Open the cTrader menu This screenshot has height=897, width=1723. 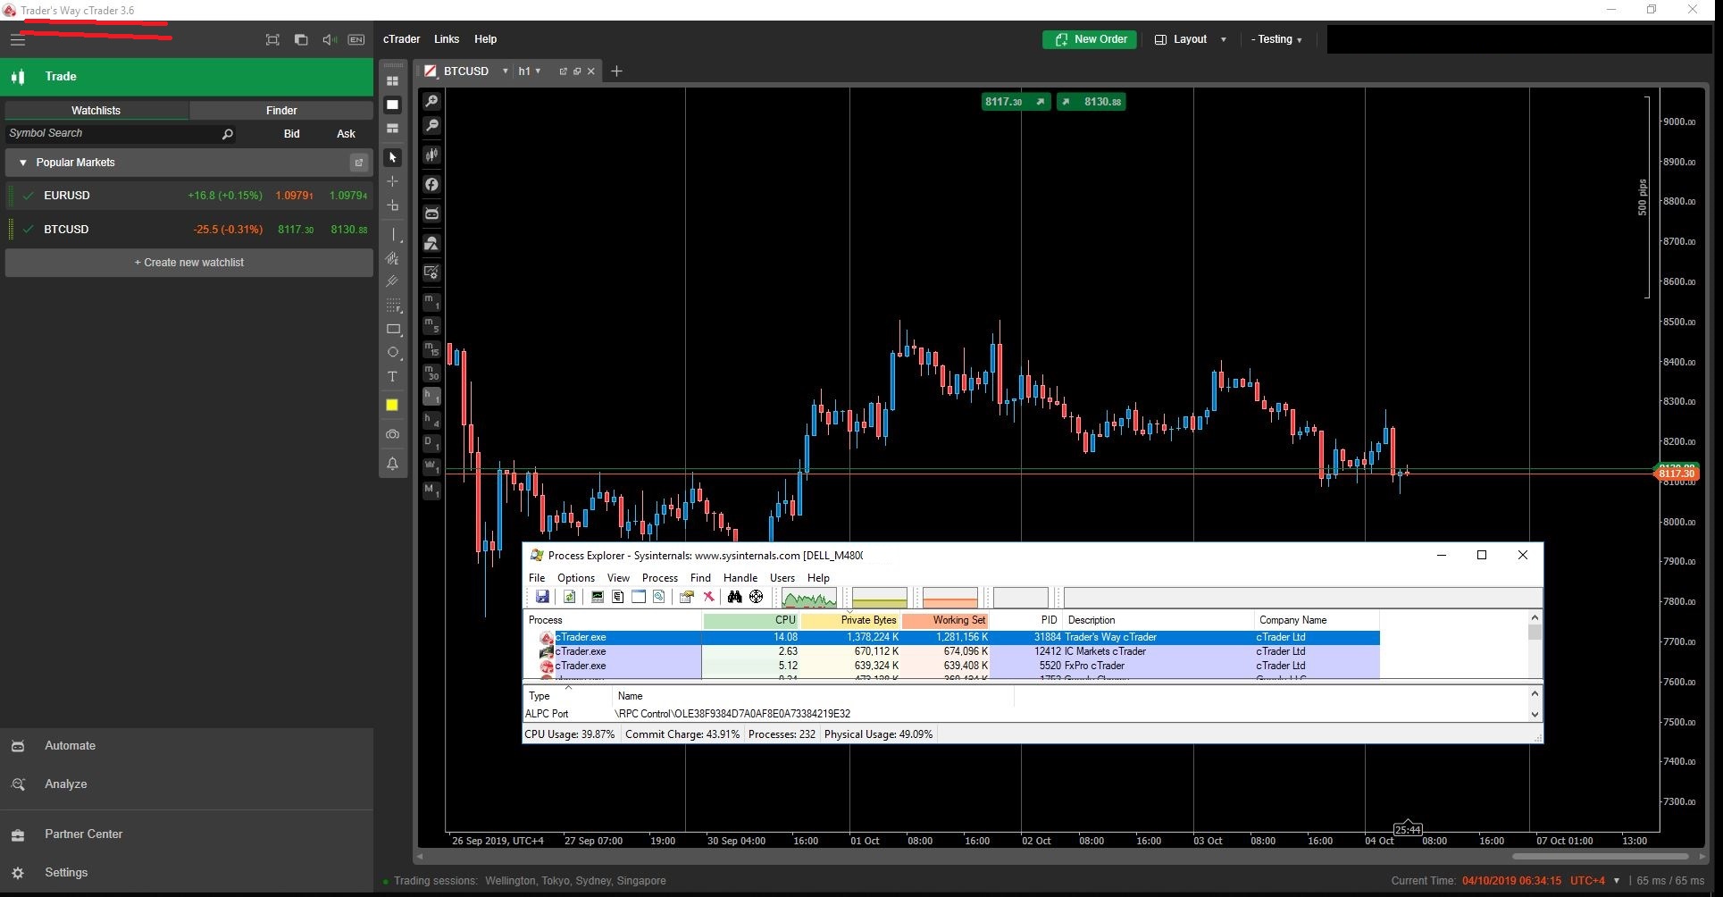tap(401, 39)
